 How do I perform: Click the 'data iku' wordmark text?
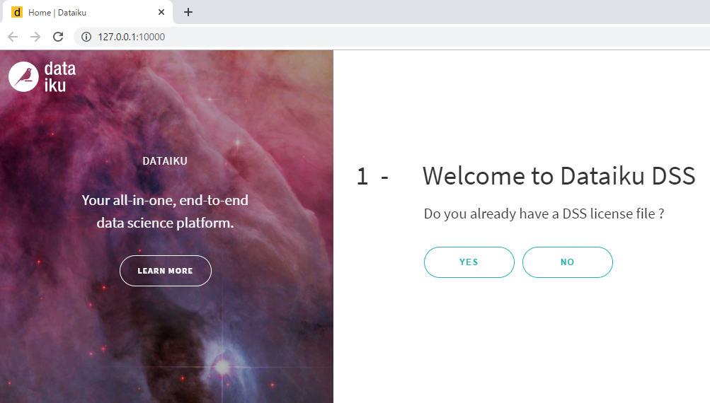tap(60, 77)
